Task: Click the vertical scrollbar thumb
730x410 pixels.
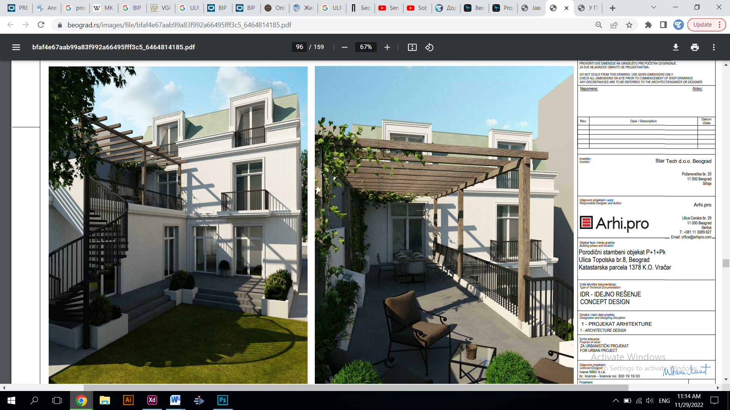Action: (726, 263)
